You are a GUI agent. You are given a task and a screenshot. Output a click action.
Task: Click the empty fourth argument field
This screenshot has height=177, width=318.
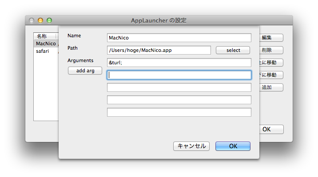click(x=179, y=100)
